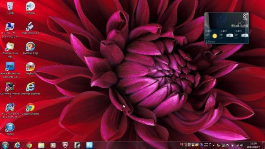
Task: Open the volume speaker tray icon
Action: (x=242, y=145)
